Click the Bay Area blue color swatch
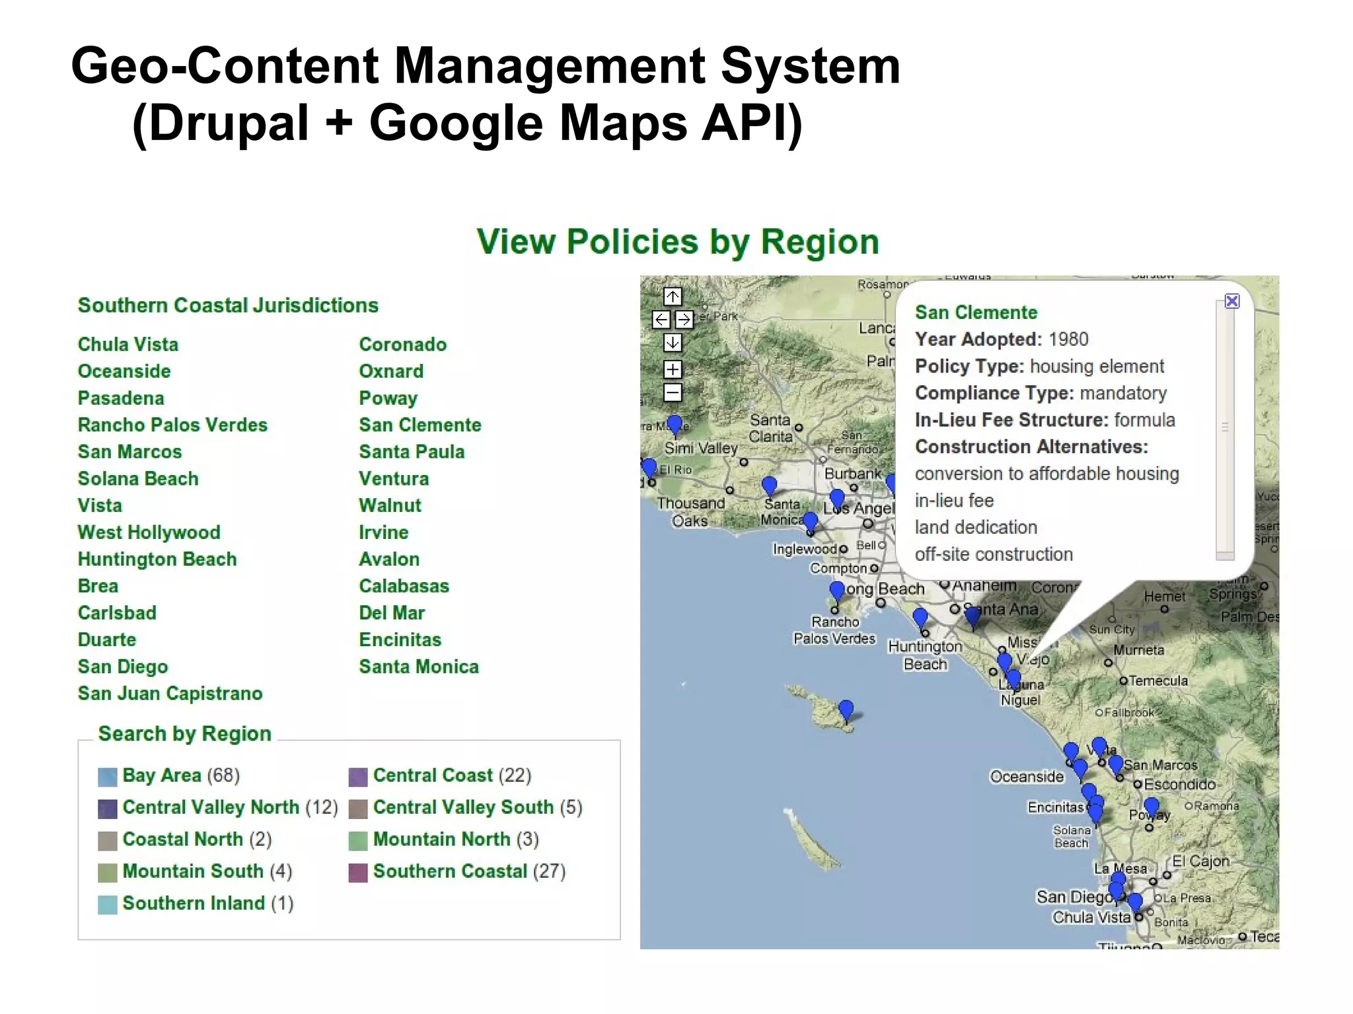The height and width of the screenshot is (1014, 1353). [x=107, y=777]
